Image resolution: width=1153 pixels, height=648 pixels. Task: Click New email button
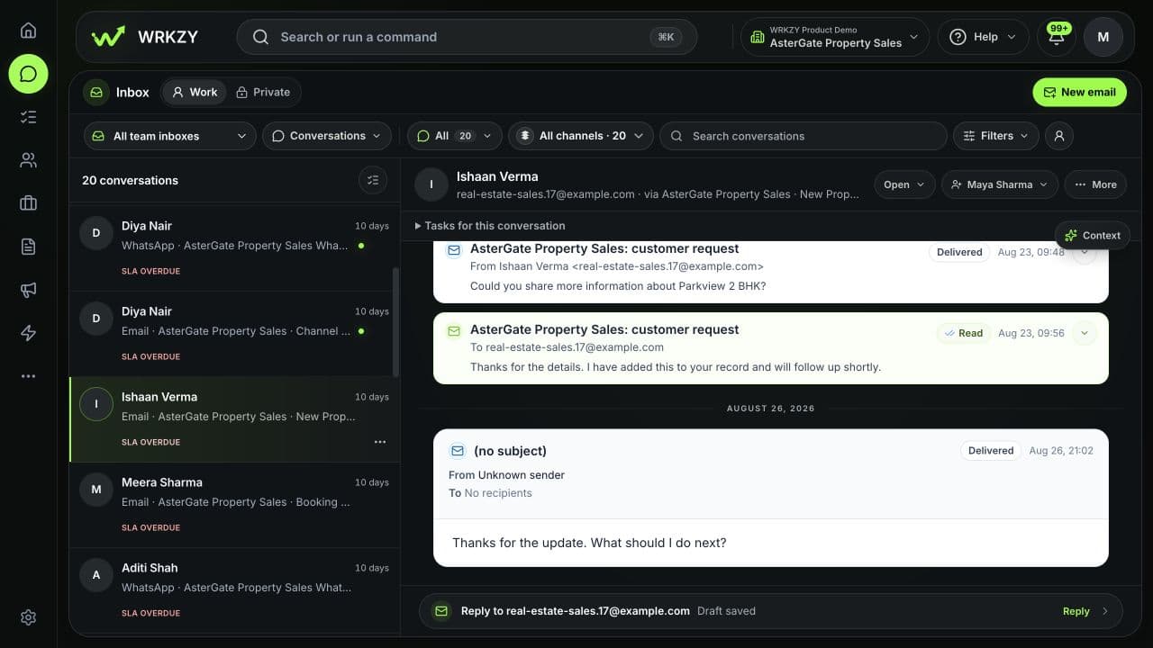click(1079, 92)
